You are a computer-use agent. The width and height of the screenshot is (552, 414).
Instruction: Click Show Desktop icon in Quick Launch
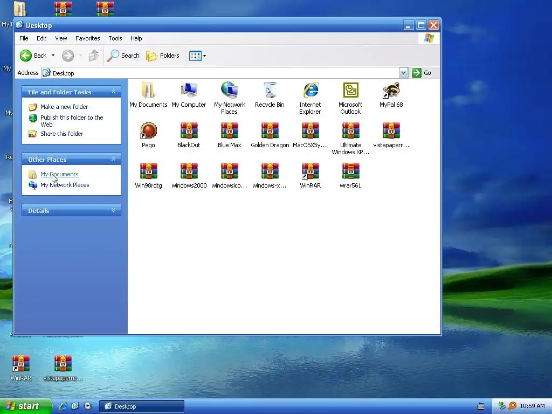[x=75, y=406]
